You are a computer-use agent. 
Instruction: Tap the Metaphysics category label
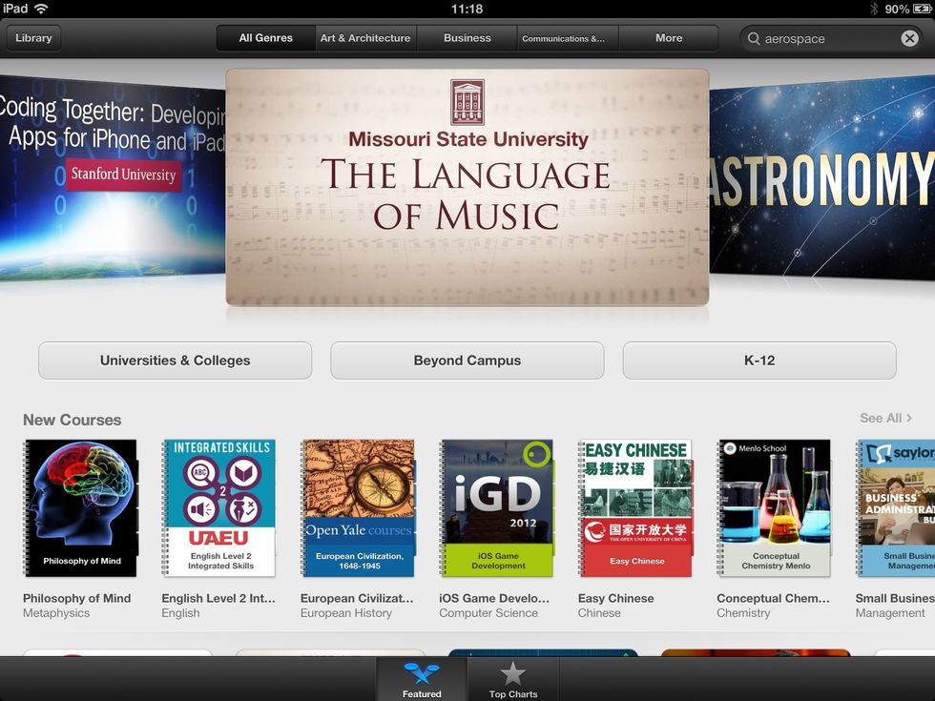[x=56, y=613]
